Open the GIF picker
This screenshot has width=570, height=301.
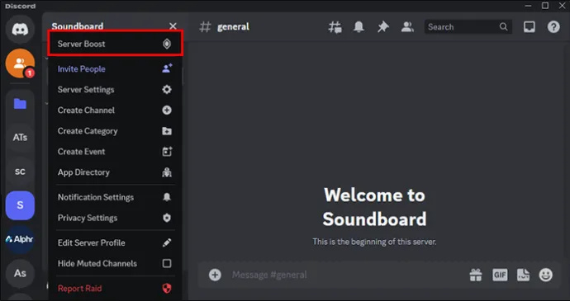pyautogui.click(x=500, y=275)
